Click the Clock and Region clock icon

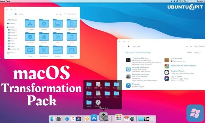pos(167,72)
